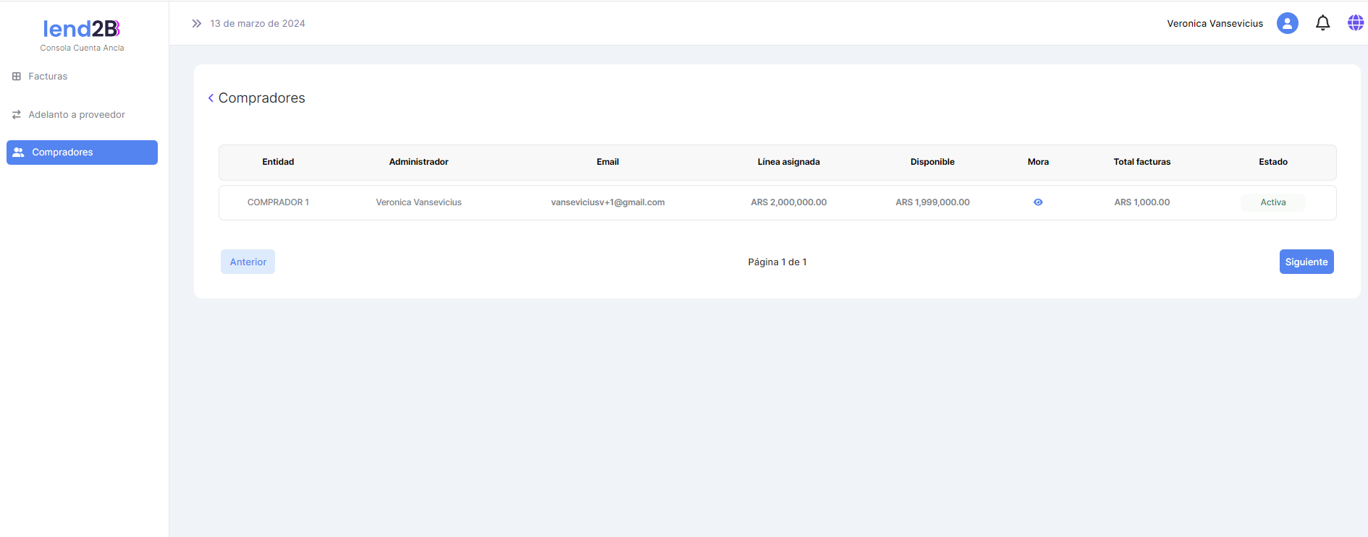Viewport: 1368px width, 537px height.
Task: Click the Activa status badge
Action: pyautogui.click(x=1272, y=202)
